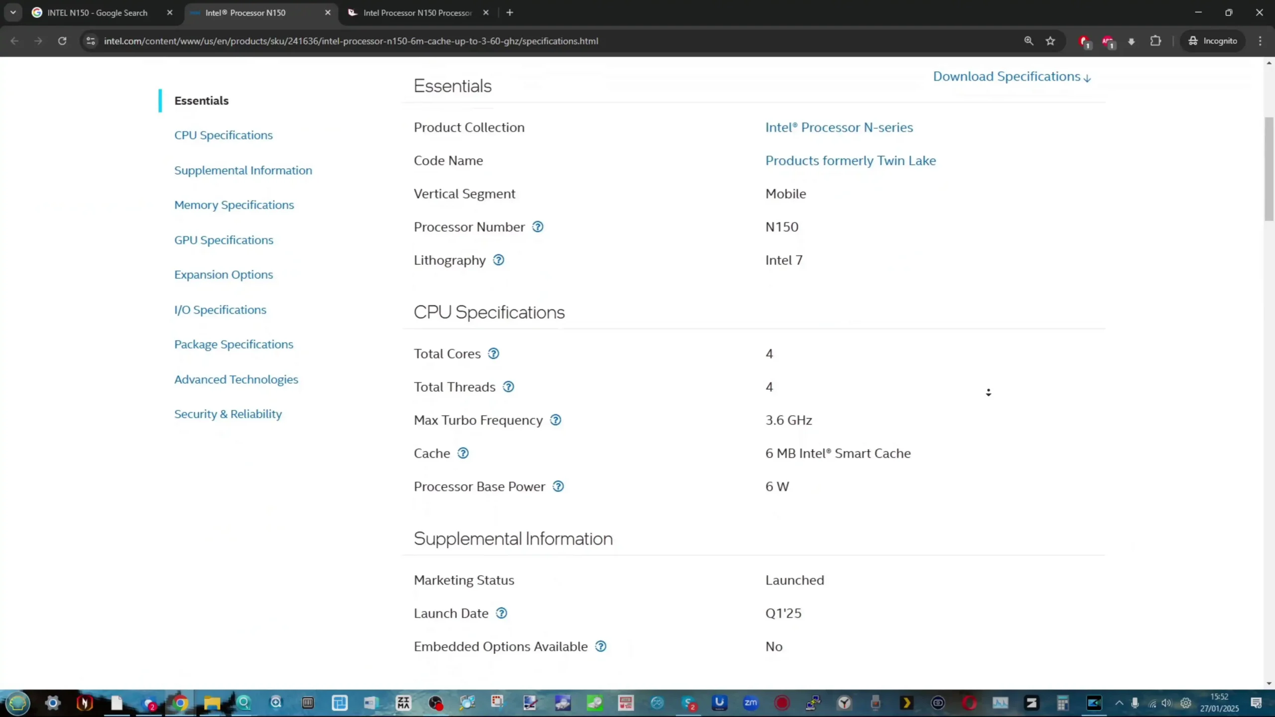This screenshot has height=717, width=1275.
Task: Select I/O Specifications in the sidebar
Action: [220, 310]
